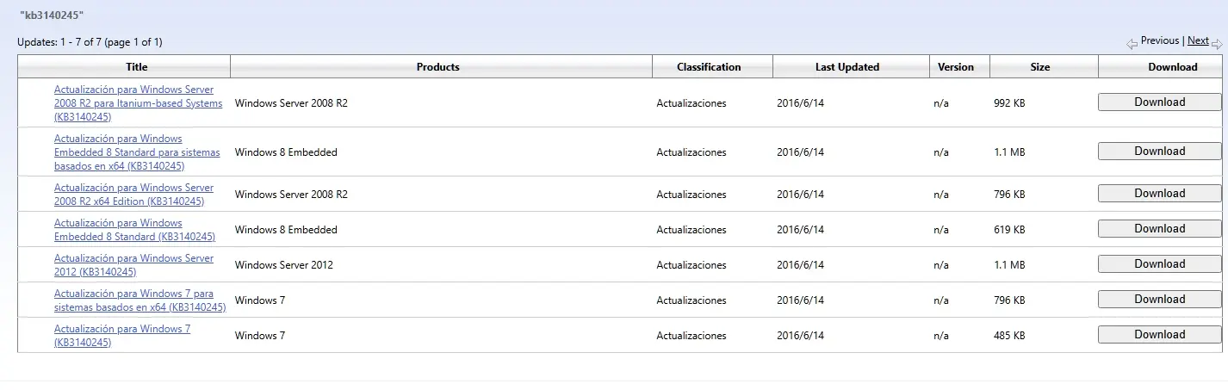
Task: Open the Next results page link
Action: point(1198,40)
